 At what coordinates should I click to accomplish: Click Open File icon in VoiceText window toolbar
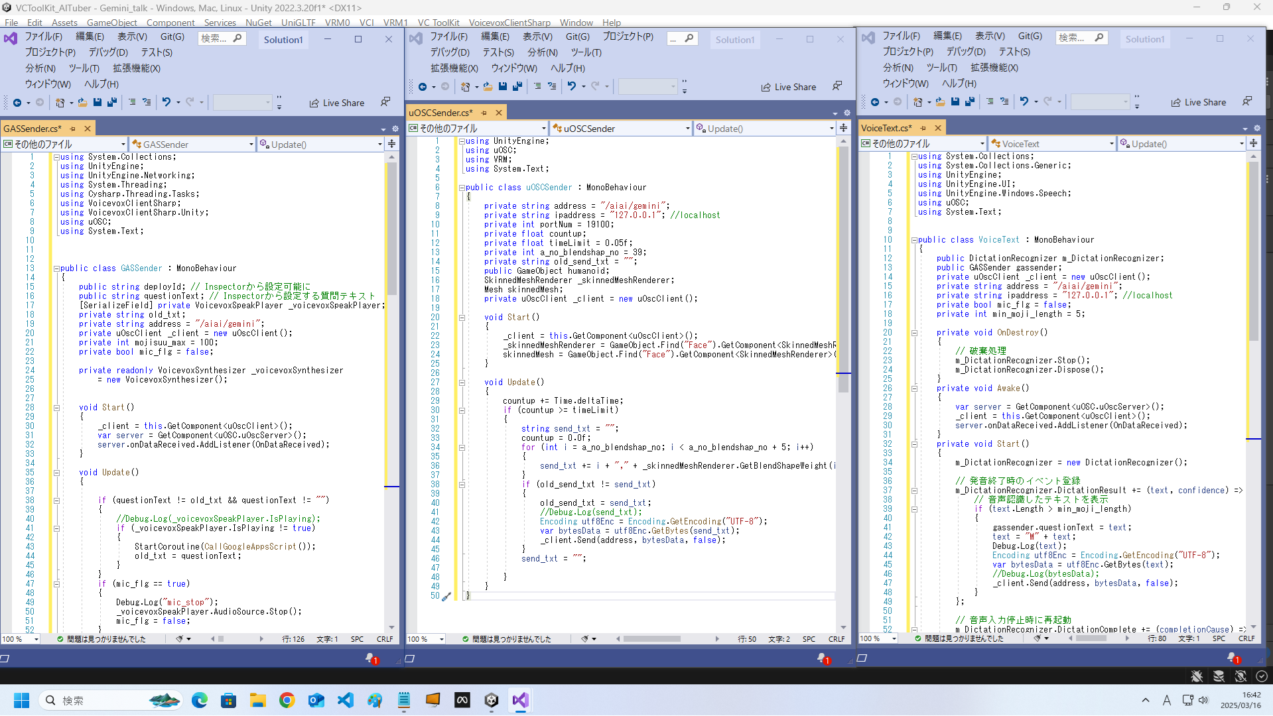(940, 102)
